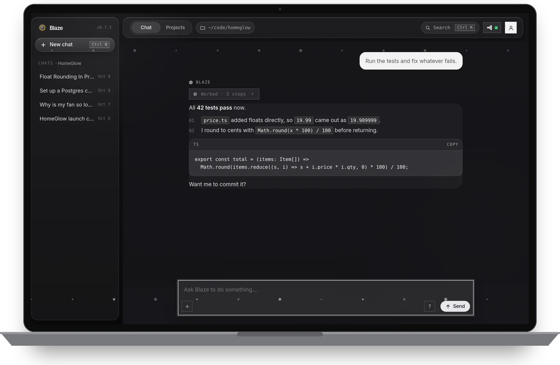Click the 19.99 inline code value
The height and width of the screenshot is (365, 560).
pyautogui.click(x=304, y=120)
